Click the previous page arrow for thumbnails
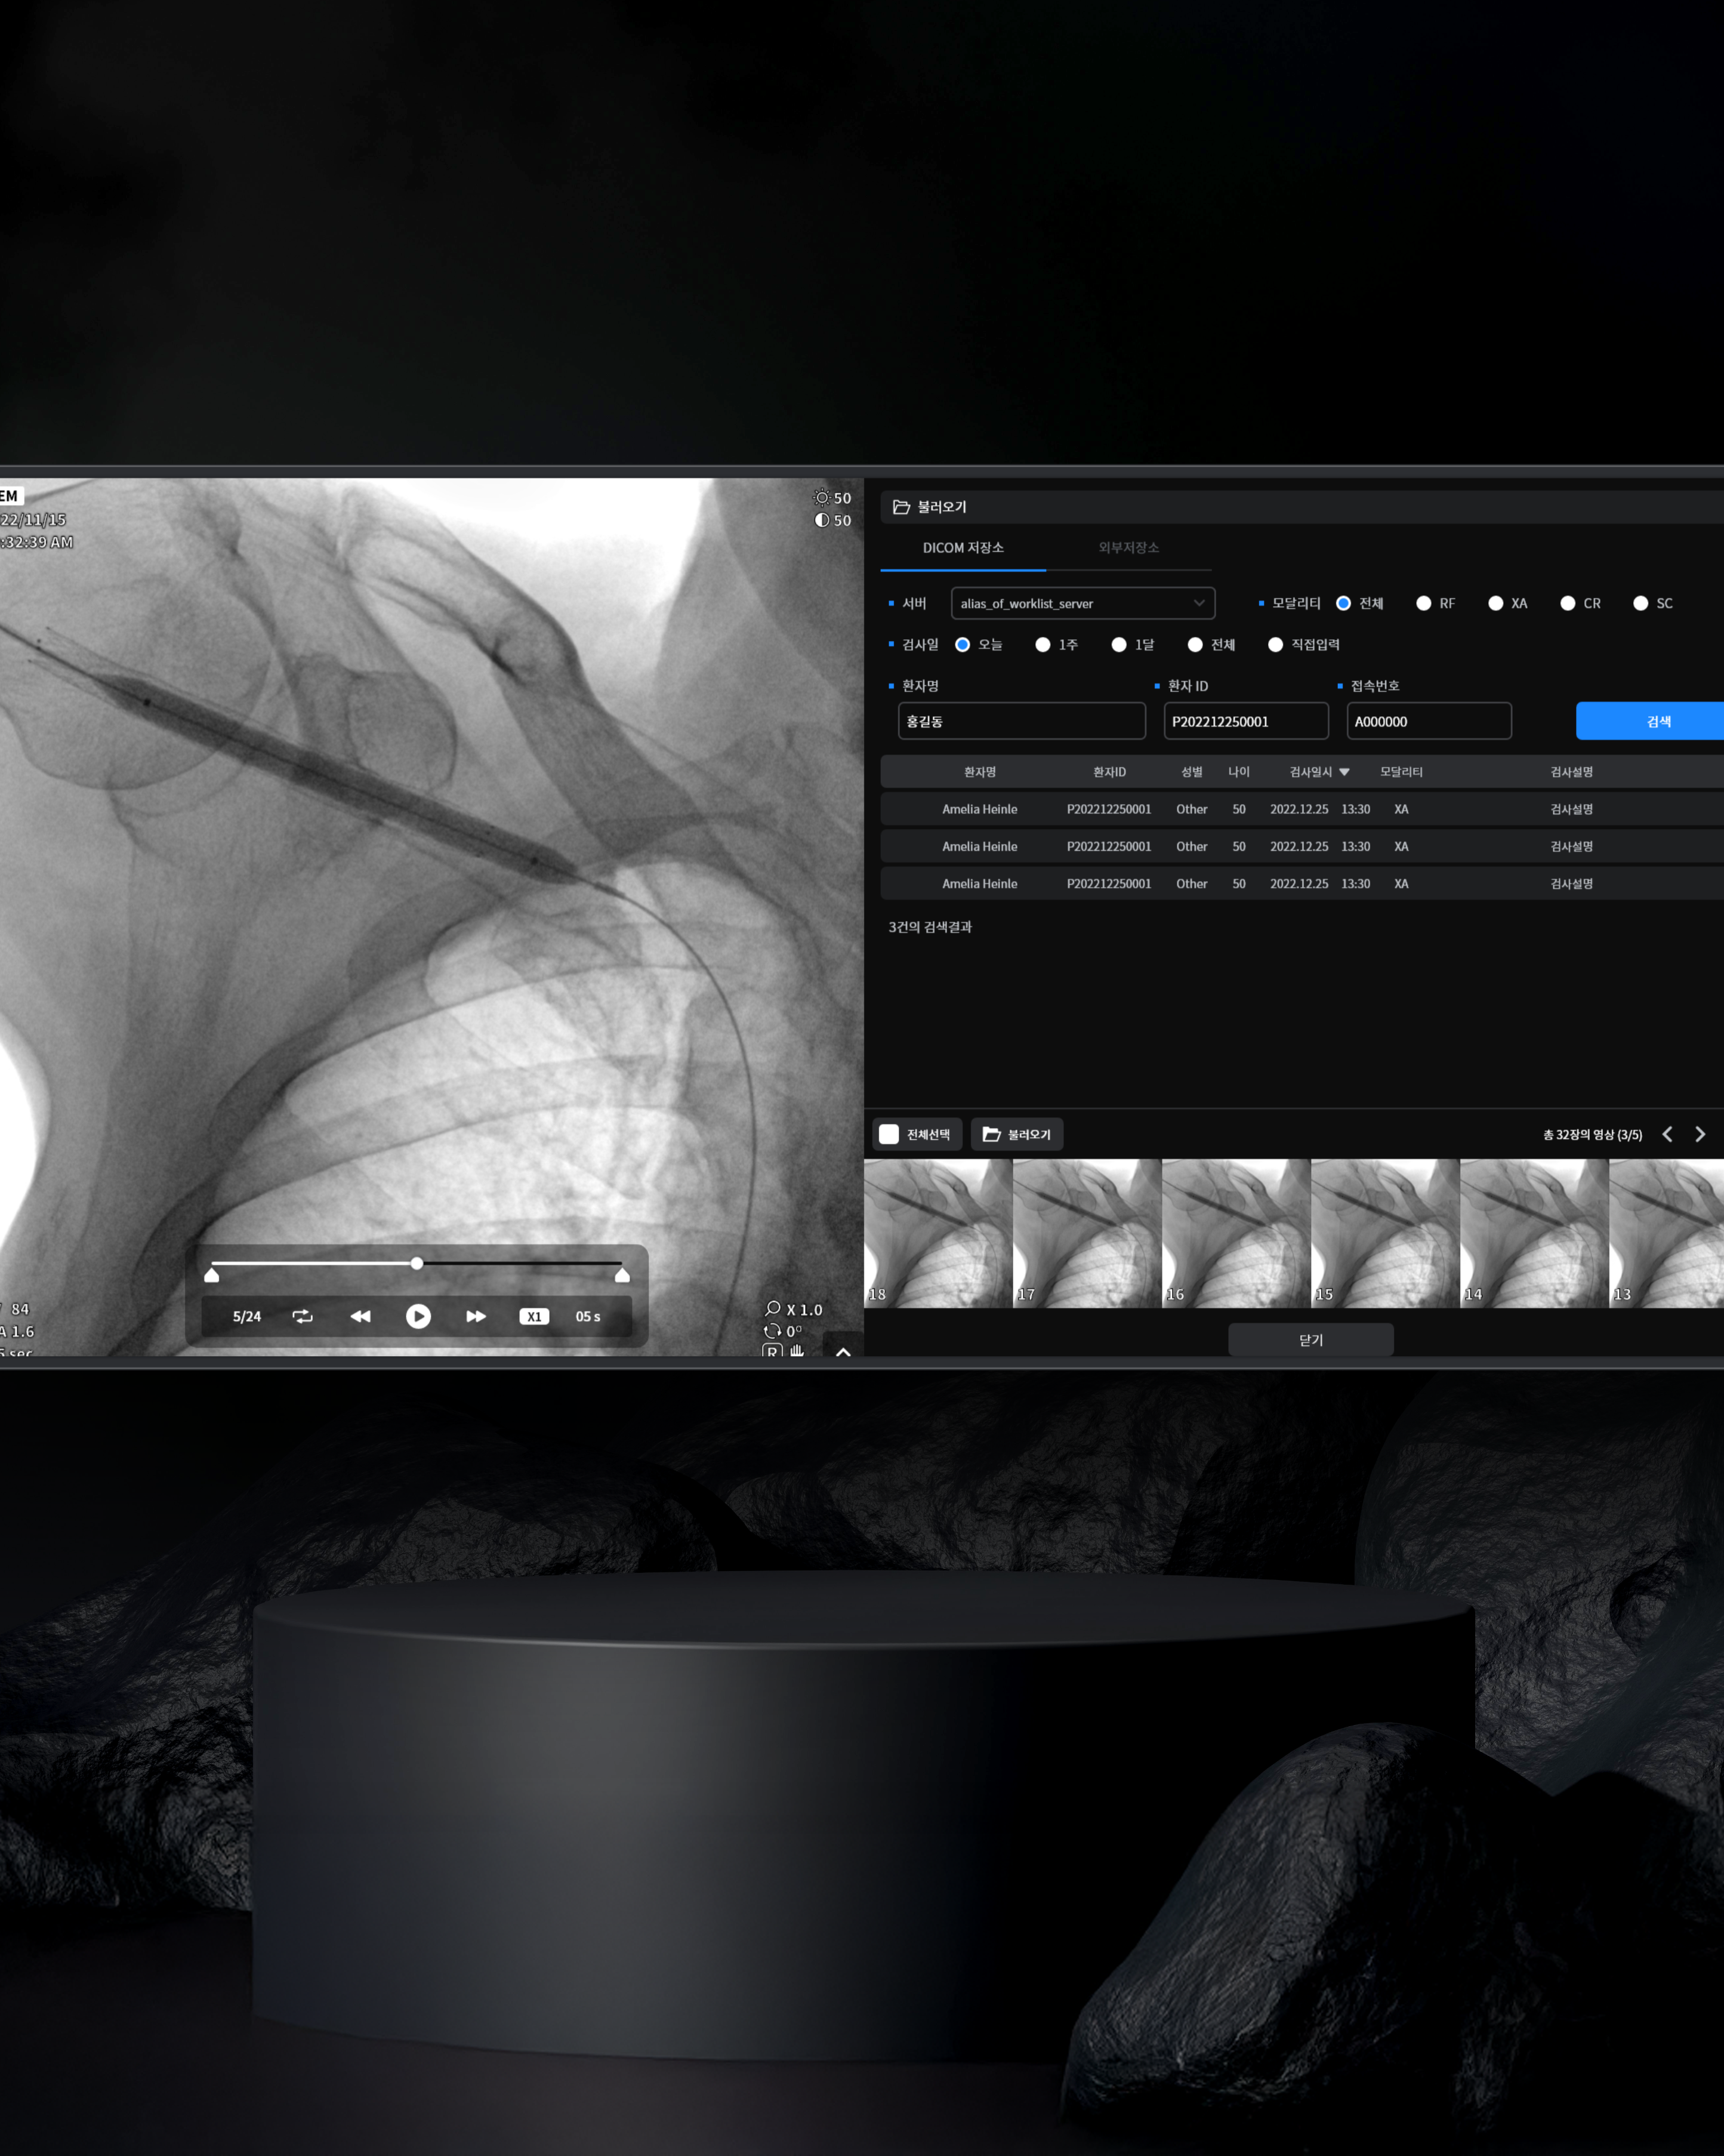1724x2156 pixels. coord(1667,1134)
